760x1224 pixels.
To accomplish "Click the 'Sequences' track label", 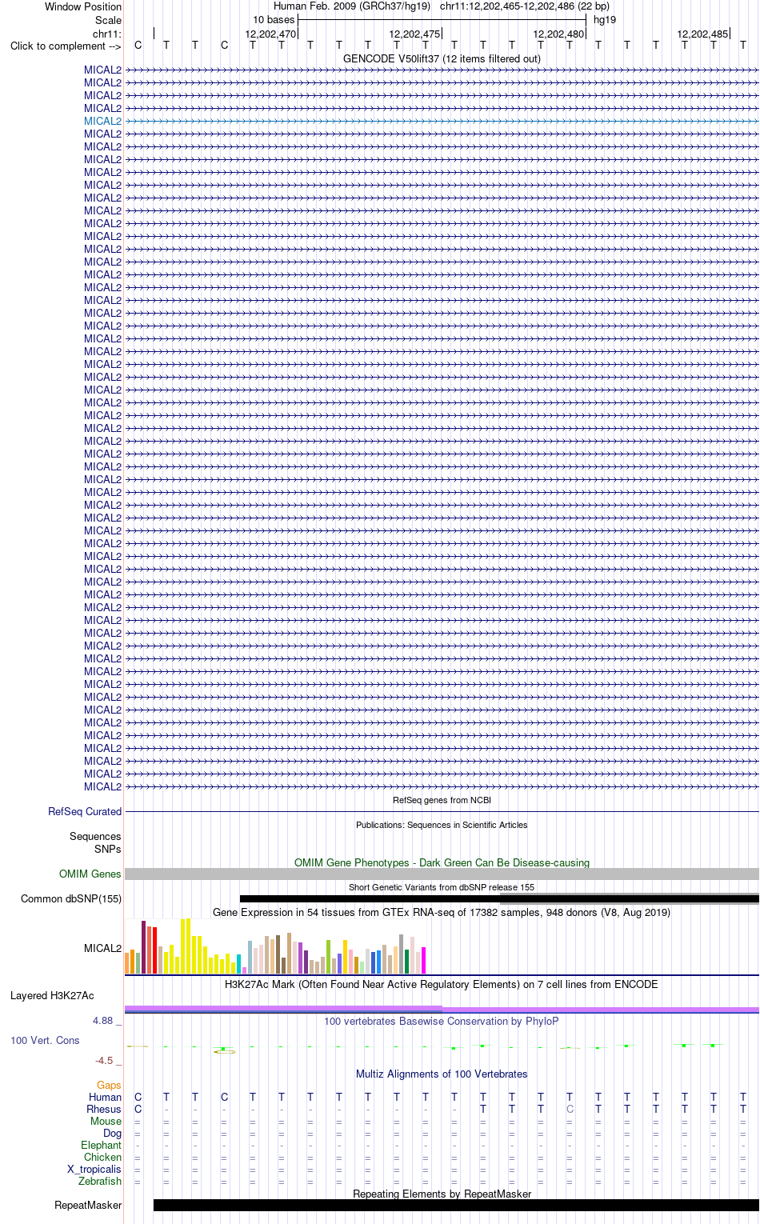I will tap(95, 836).
